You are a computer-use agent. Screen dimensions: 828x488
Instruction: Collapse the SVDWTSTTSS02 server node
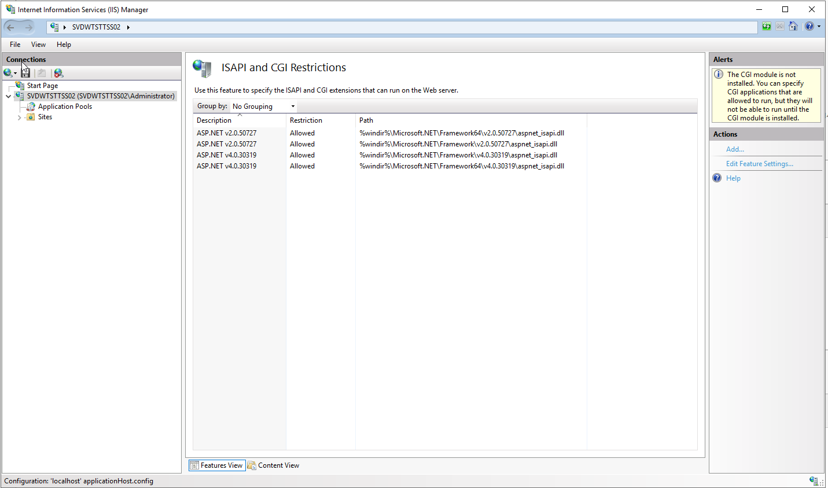click(x=8, y=97)
